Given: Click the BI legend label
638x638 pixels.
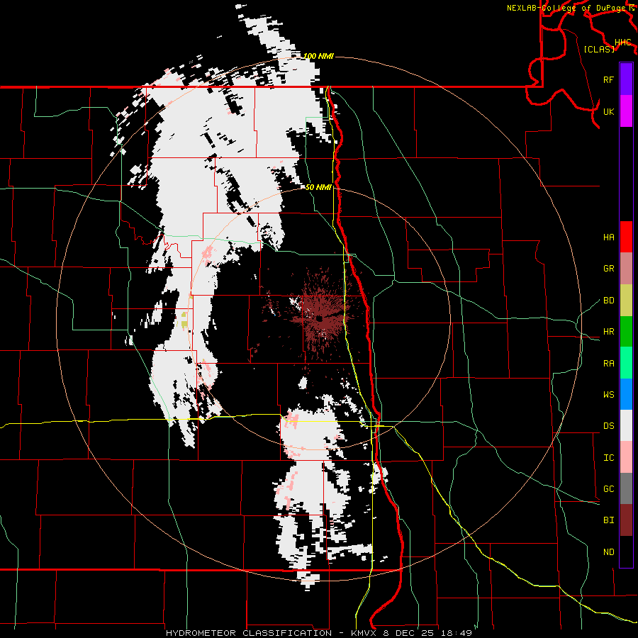Looking at the screenshot, I should coord(609,520).
